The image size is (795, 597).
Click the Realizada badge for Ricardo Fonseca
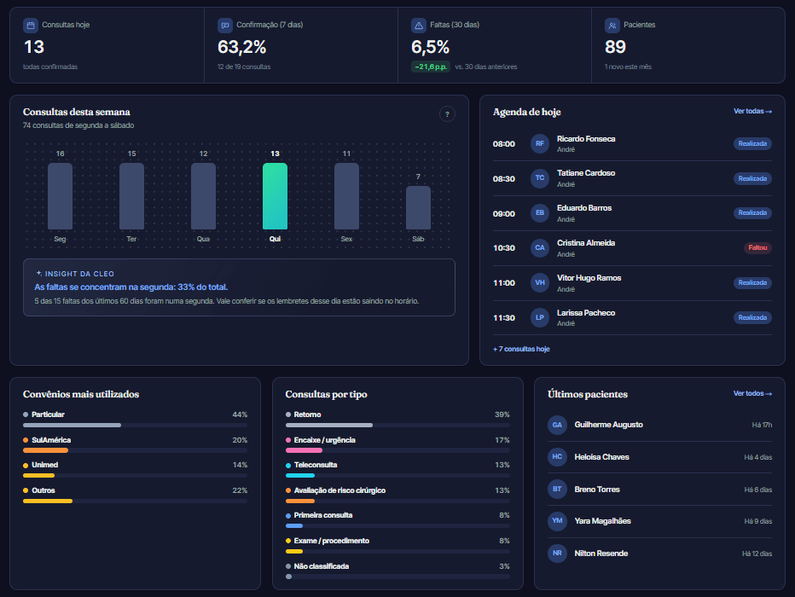[752, 143]
